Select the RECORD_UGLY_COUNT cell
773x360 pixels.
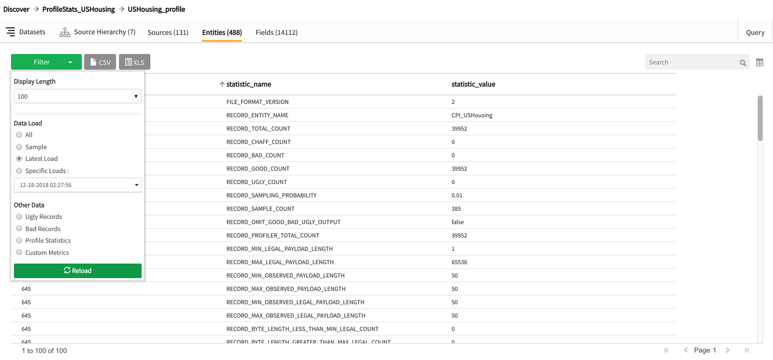(256, 182)
